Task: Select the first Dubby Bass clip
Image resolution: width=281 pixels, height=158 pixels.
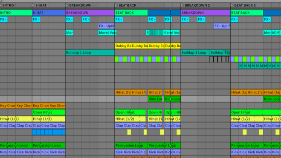Action: (123, 46)
